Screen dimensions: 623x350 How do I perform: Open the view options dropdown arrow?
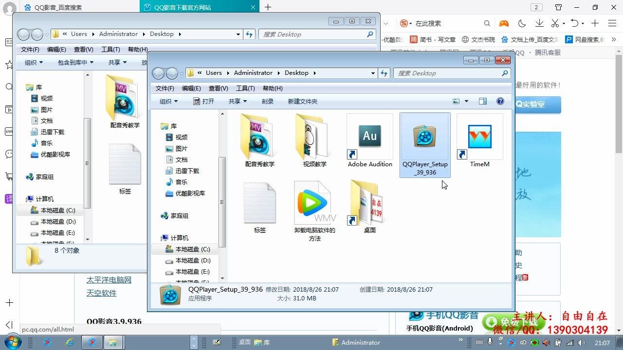[466, 101]
